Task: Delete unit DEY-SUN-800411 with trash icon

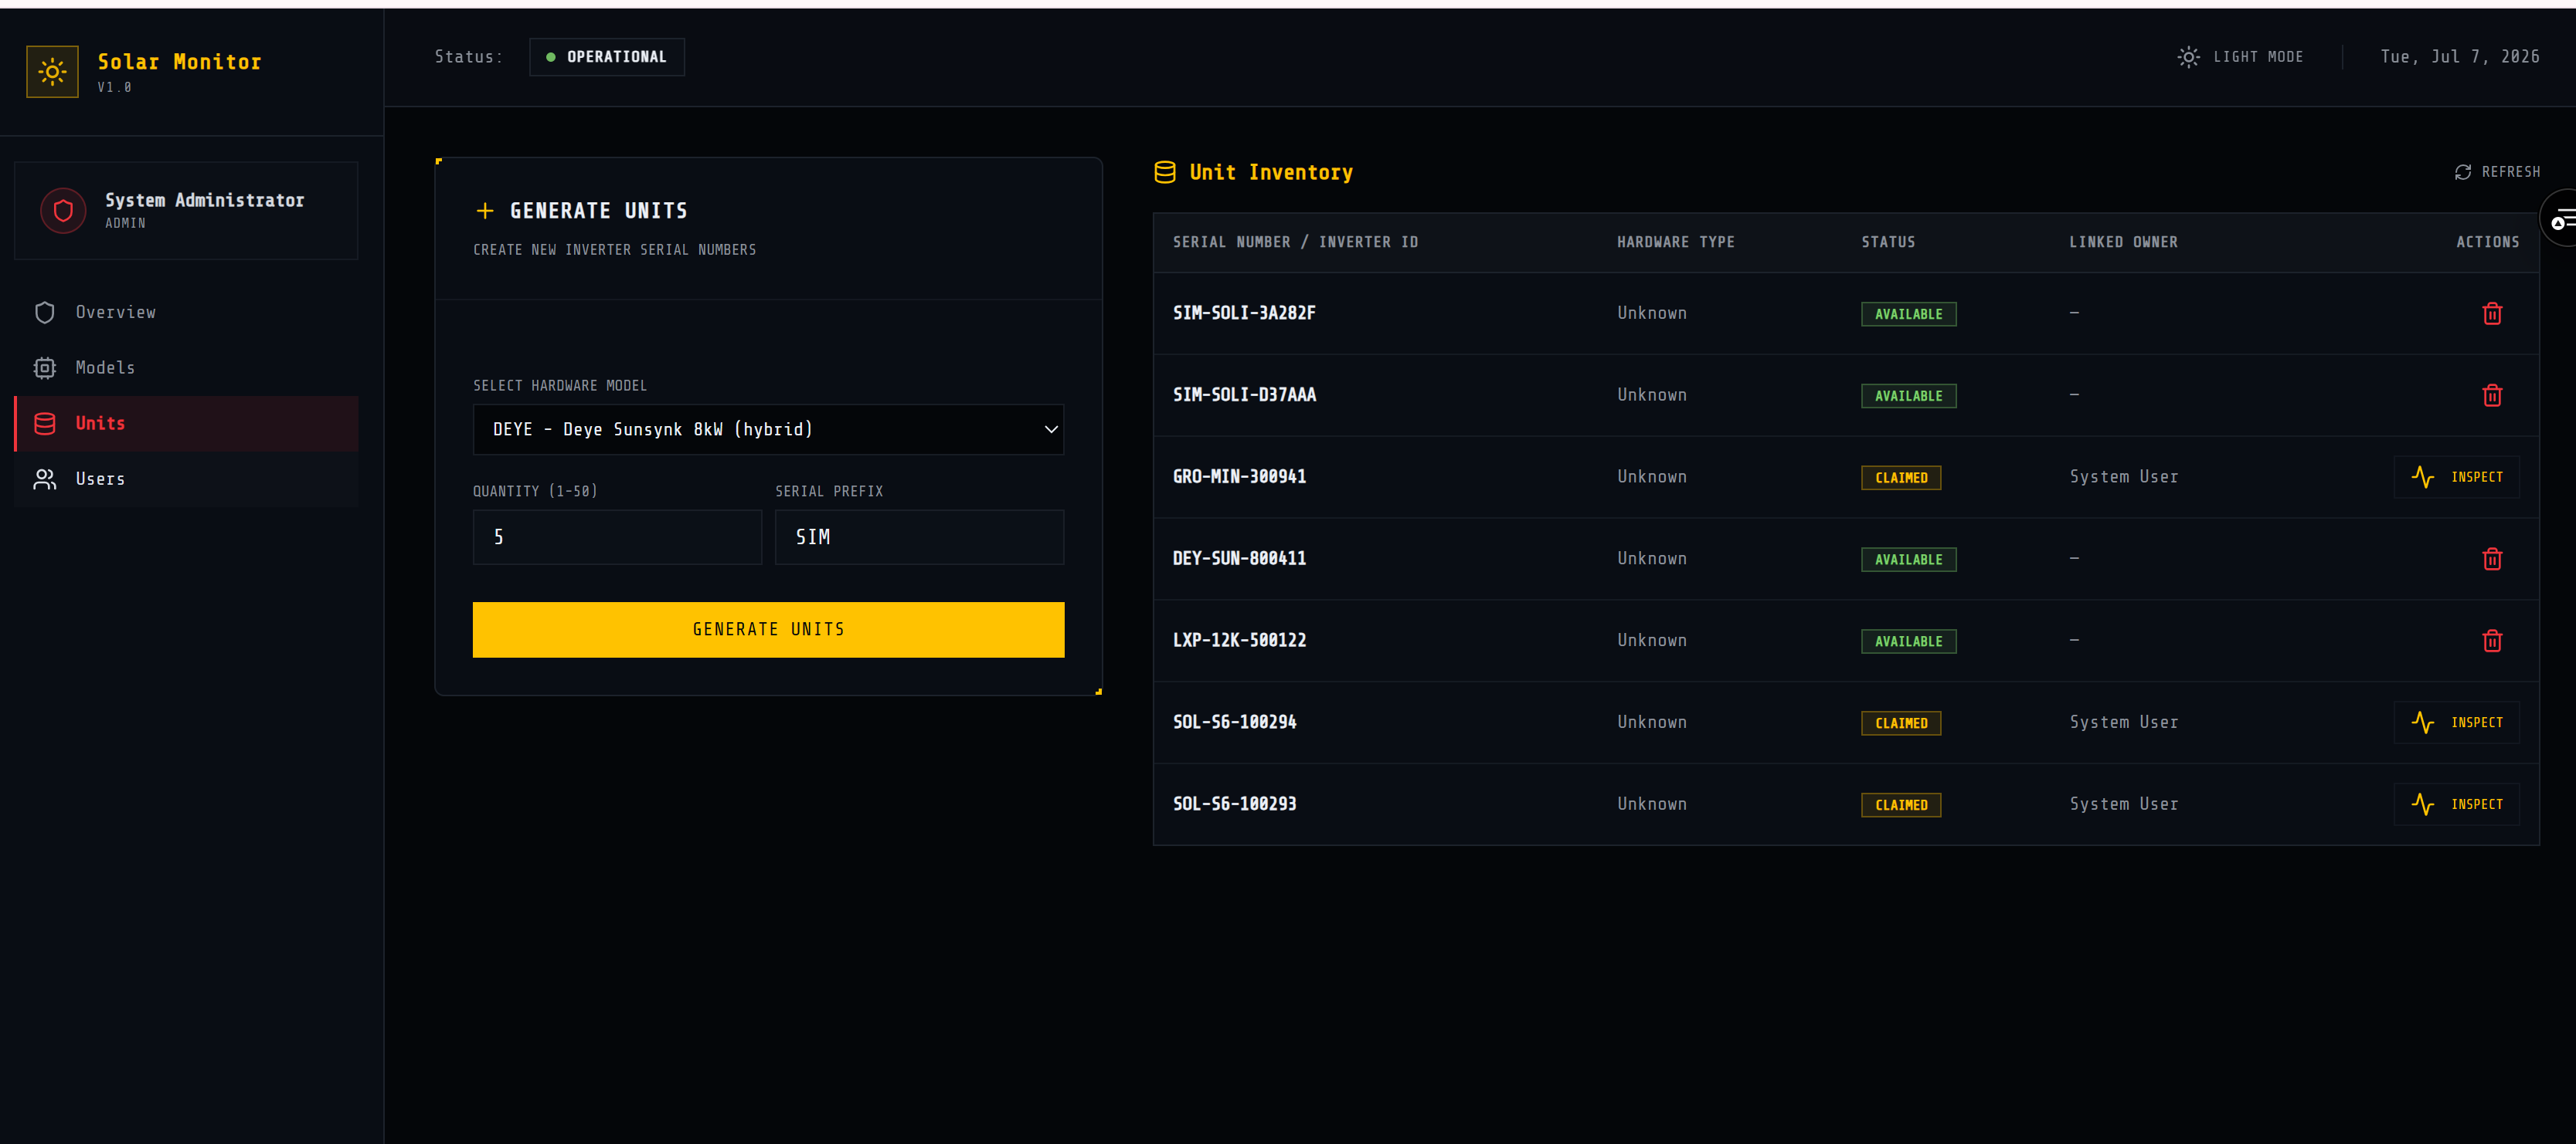Action: (x=2492, y=560)
